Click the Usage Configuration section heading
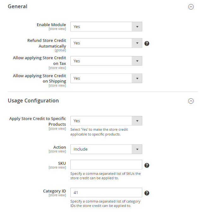The height and width of the screenshot is (212, 199). (x=33, y=101)
